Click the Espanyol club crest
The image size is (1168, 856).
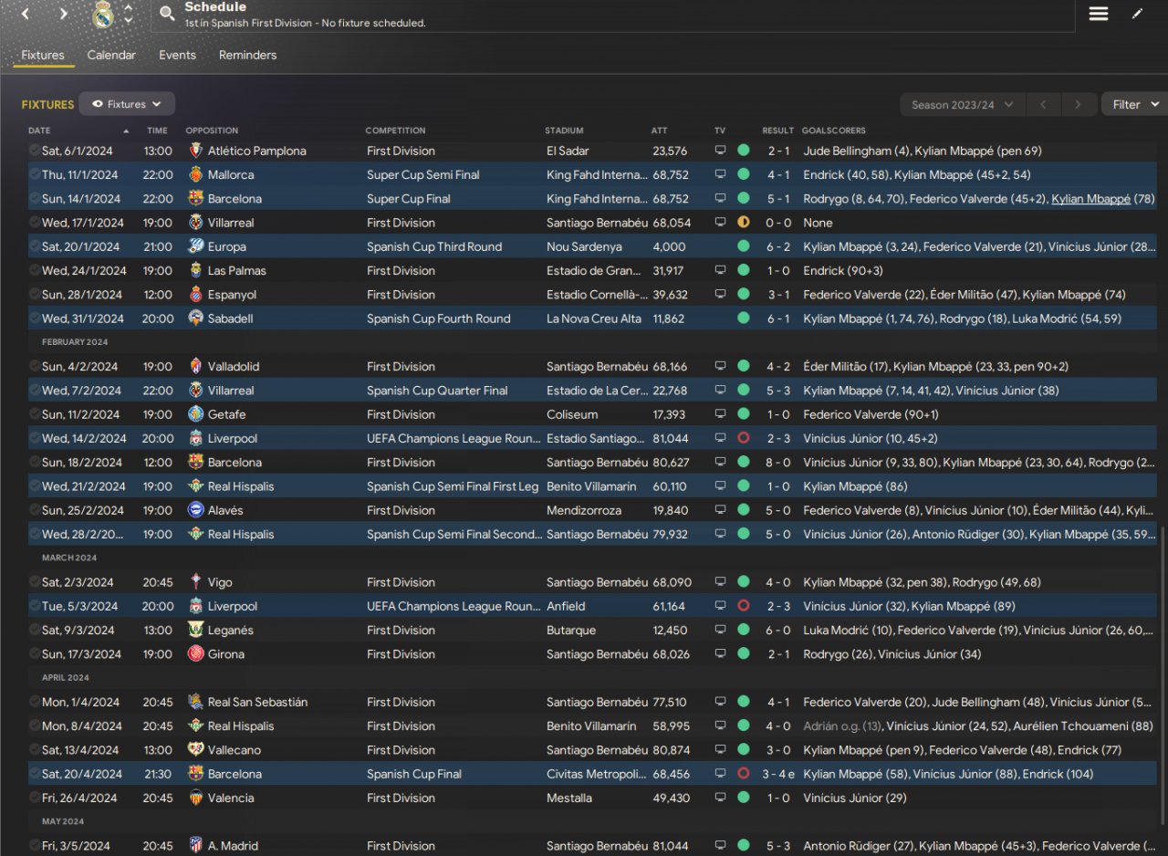click(x=195, y=295)
